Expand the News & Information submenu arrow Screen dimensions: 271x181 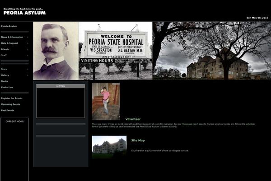pos(28,37)
